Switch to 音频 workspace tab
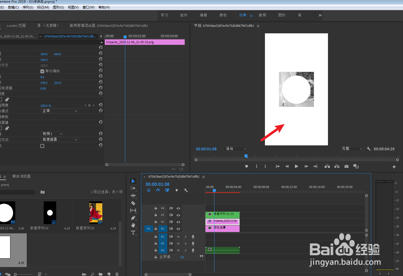The height and width of the screenshot is (276, 403). (262, 15)
